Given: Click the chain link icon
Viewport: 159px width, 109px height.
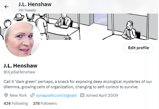Looking at the screenshot, I should coord(32,95).
